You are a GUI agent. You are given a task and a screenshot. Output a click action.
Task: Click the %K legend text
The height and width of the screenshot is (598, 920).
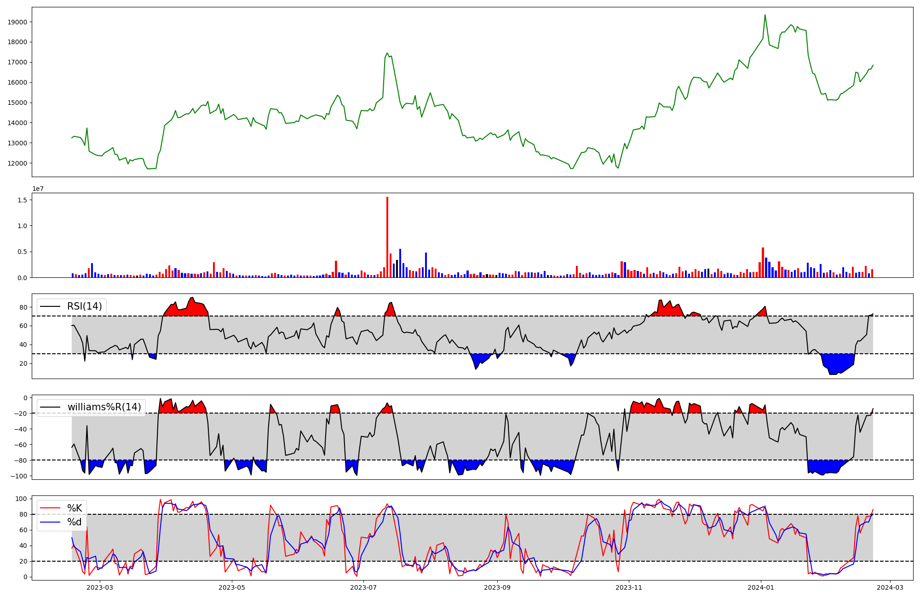pos(75,508)
